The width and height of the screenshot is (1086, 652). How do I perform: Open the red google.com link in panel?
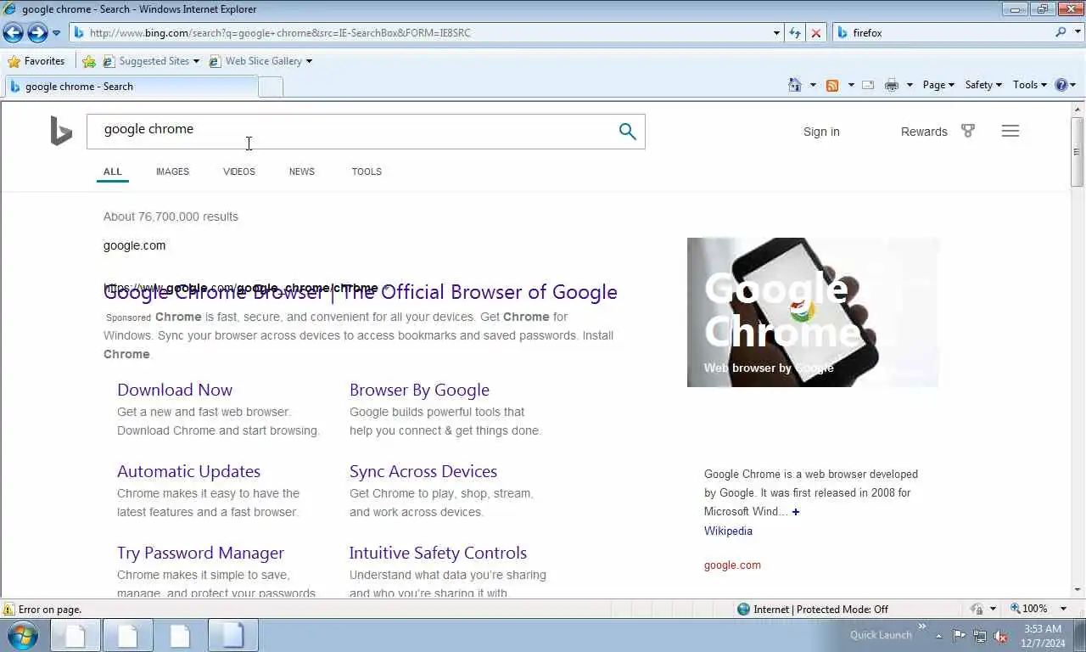coord(732,565)
